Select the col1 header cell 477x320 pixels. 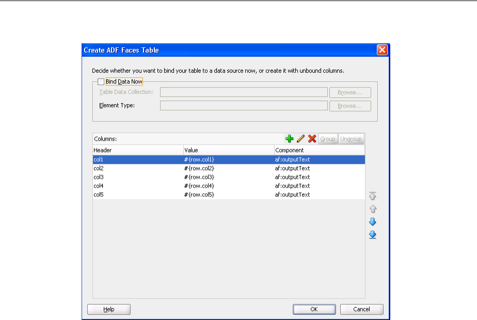[x=138, y=159]
